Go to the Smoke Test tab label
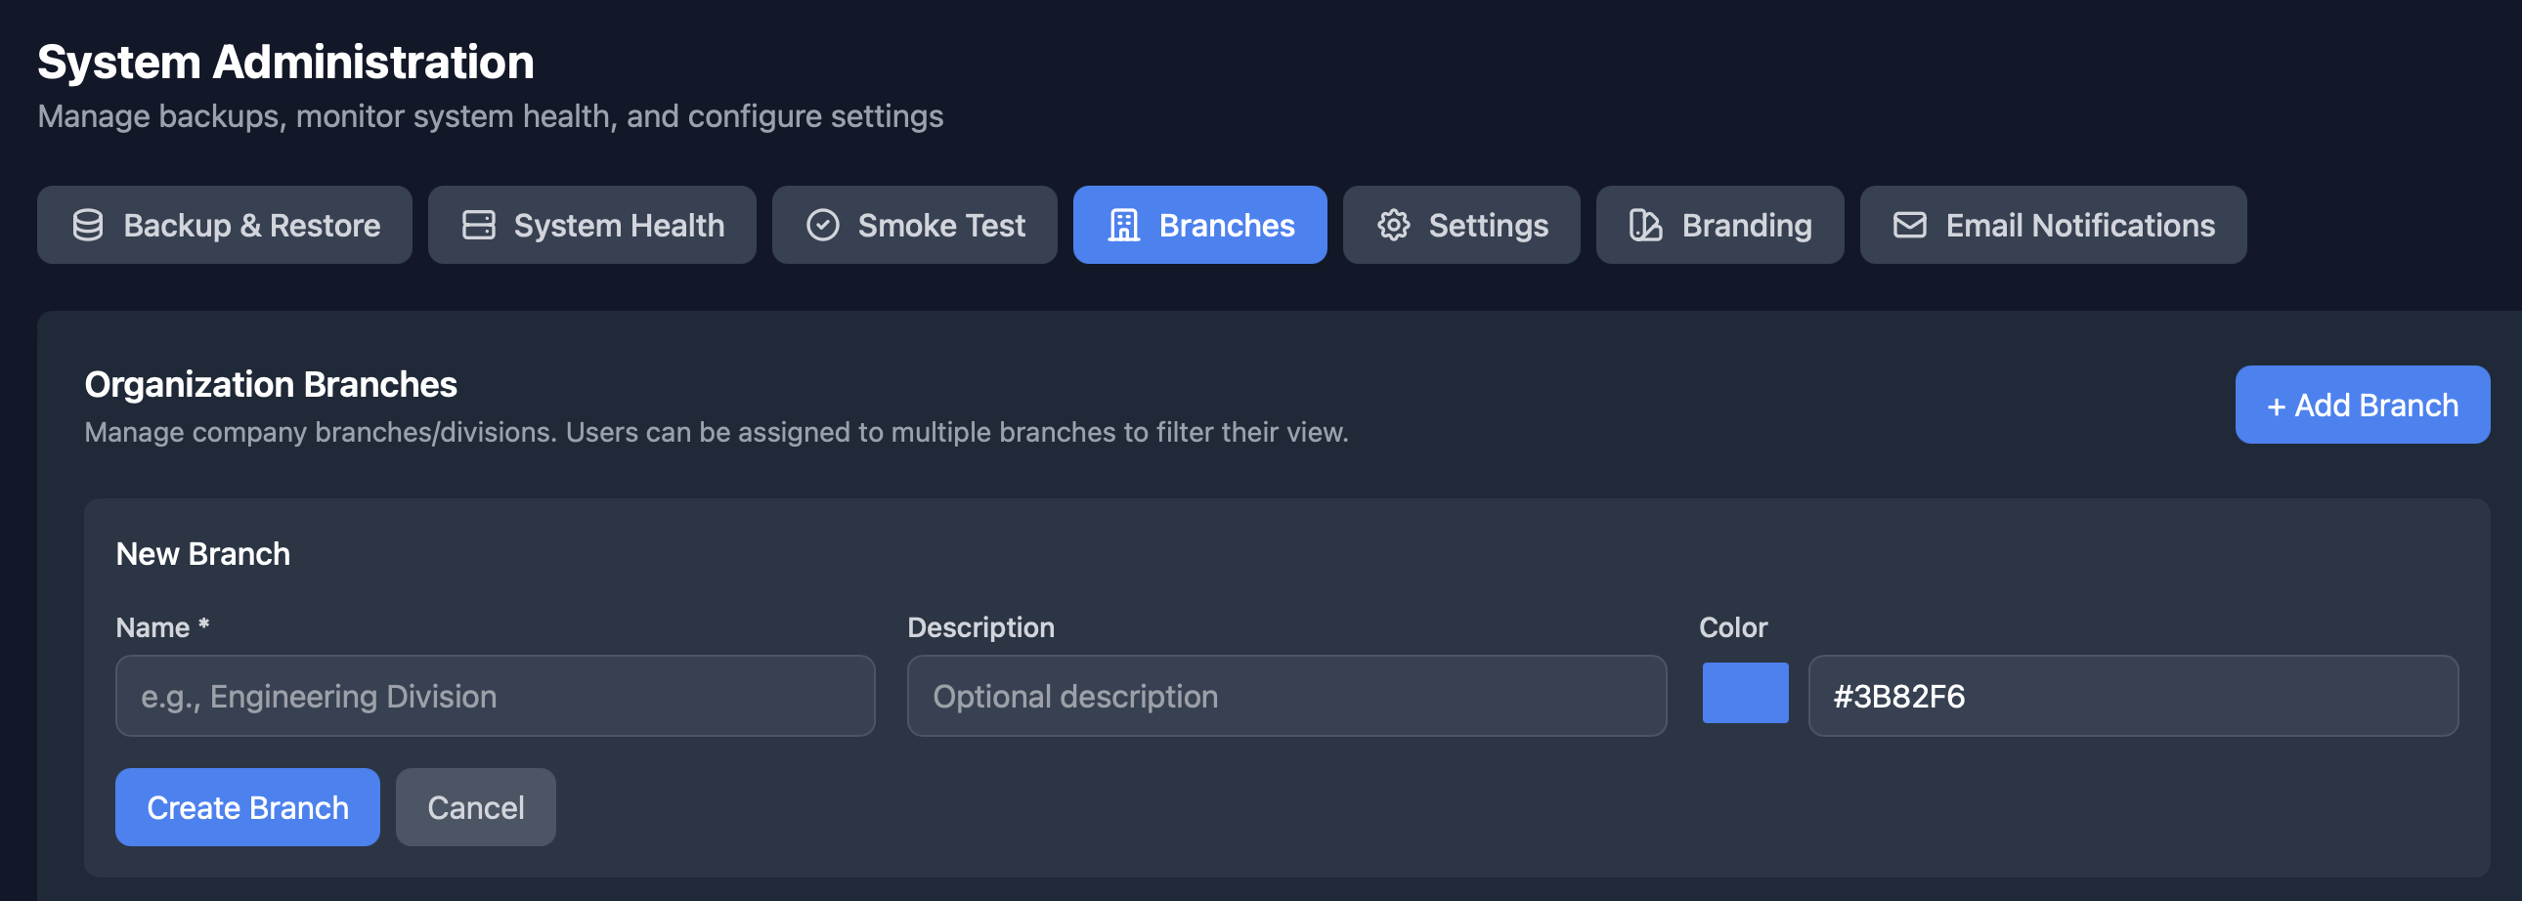 tap(940, 225)
